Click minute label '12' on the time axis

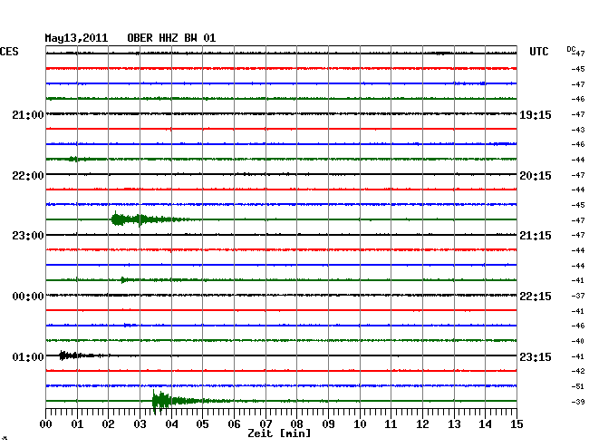(x=422, y=424)
